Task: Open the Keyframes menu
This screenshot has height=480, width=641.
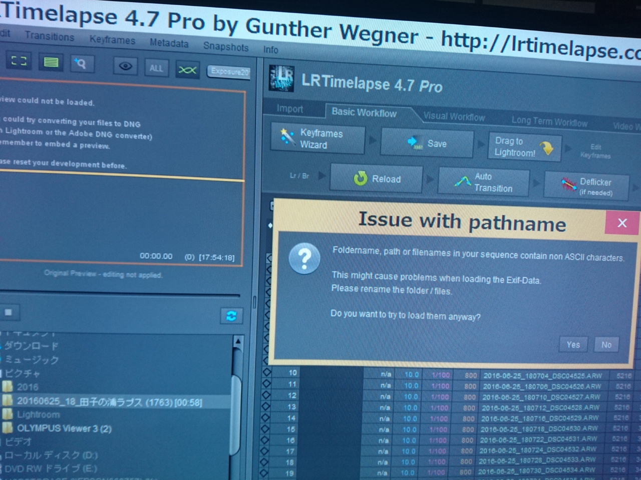Action: 112,40
